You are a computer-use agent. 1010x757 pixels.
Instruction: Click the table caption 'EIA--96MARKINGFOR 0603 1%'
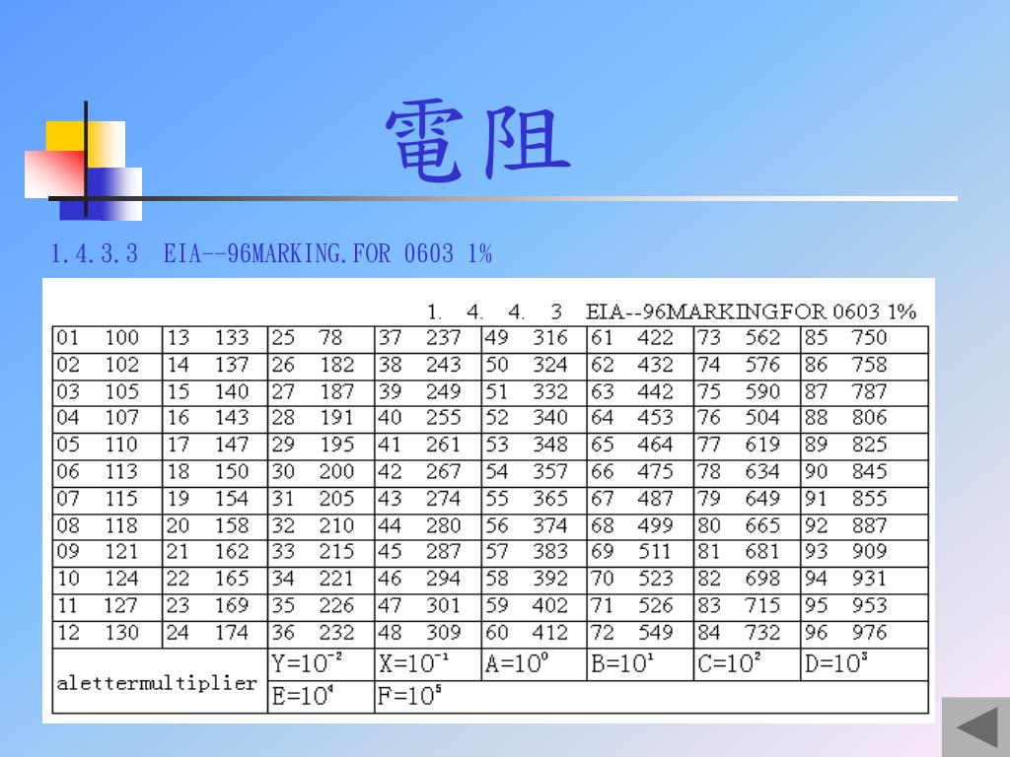751,312
